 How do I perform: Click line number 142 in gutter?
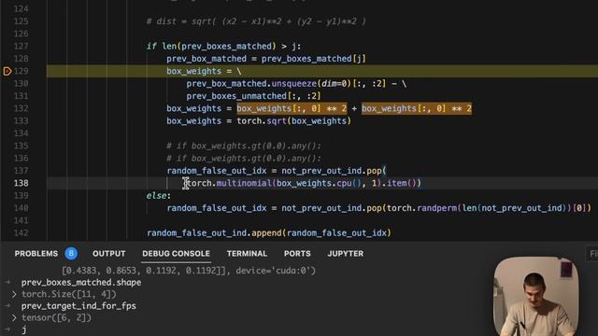(x=21, y=232)
